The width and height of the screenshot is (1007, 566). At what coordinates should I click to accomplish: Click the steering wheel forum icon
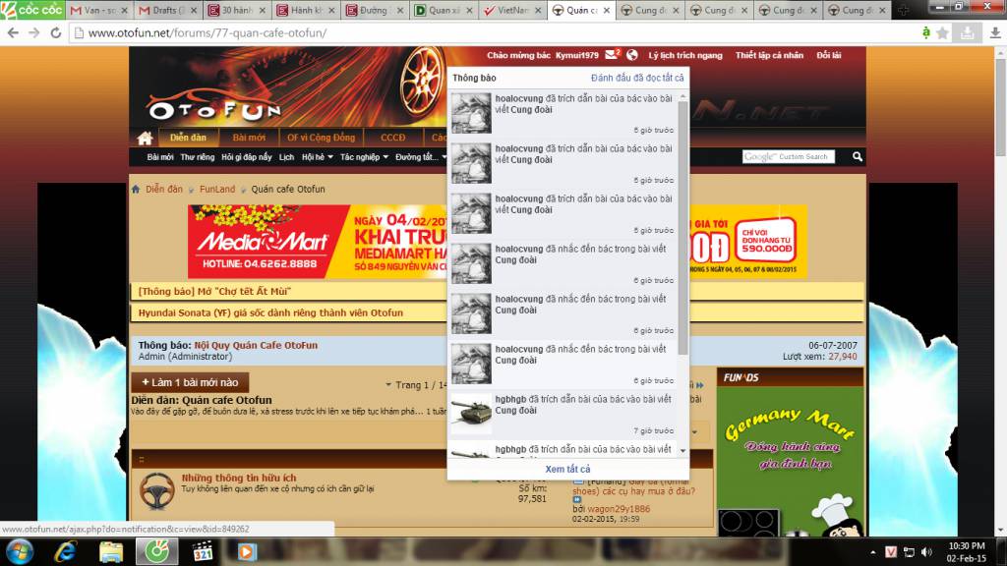click(x=156, y=491)
